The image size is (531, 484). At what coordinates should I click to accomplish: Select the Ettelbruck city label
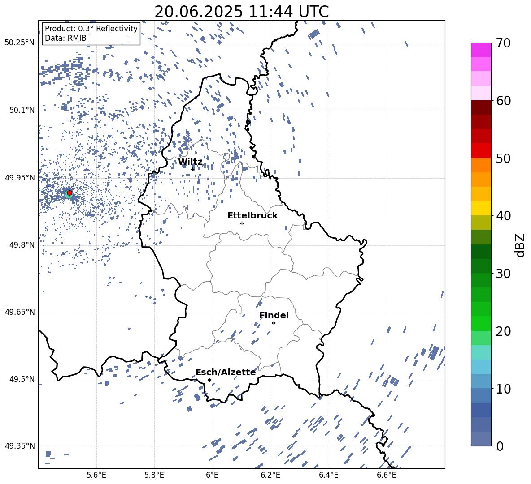pyautogui.click(x=252, y=216)
